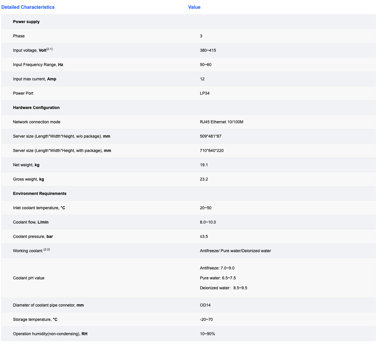Select the LP34 power port value
This screenshot has height=346, width=378.
(205, 93)
